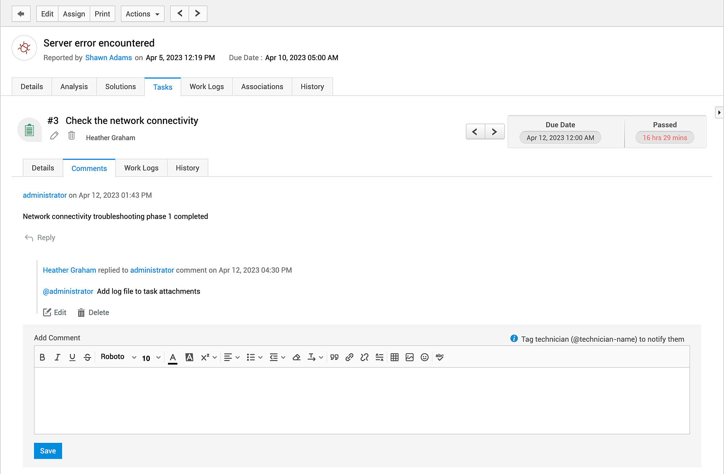Open the task Work Logs sub-tab
Screen dimensions: 724x474
tap(141, 168)
